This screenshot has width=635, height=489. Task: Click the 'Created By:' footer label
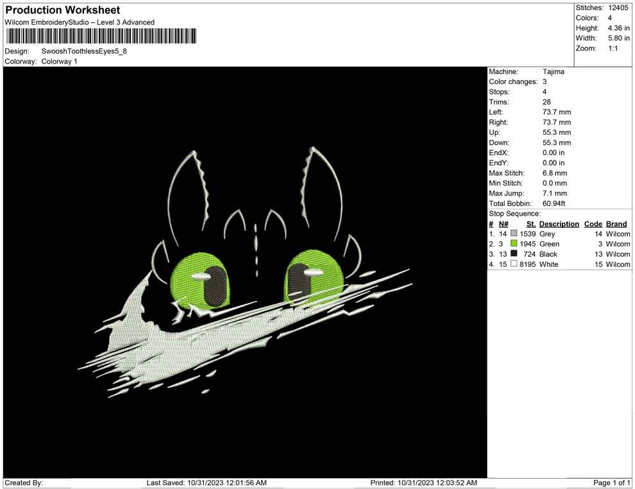24,483
